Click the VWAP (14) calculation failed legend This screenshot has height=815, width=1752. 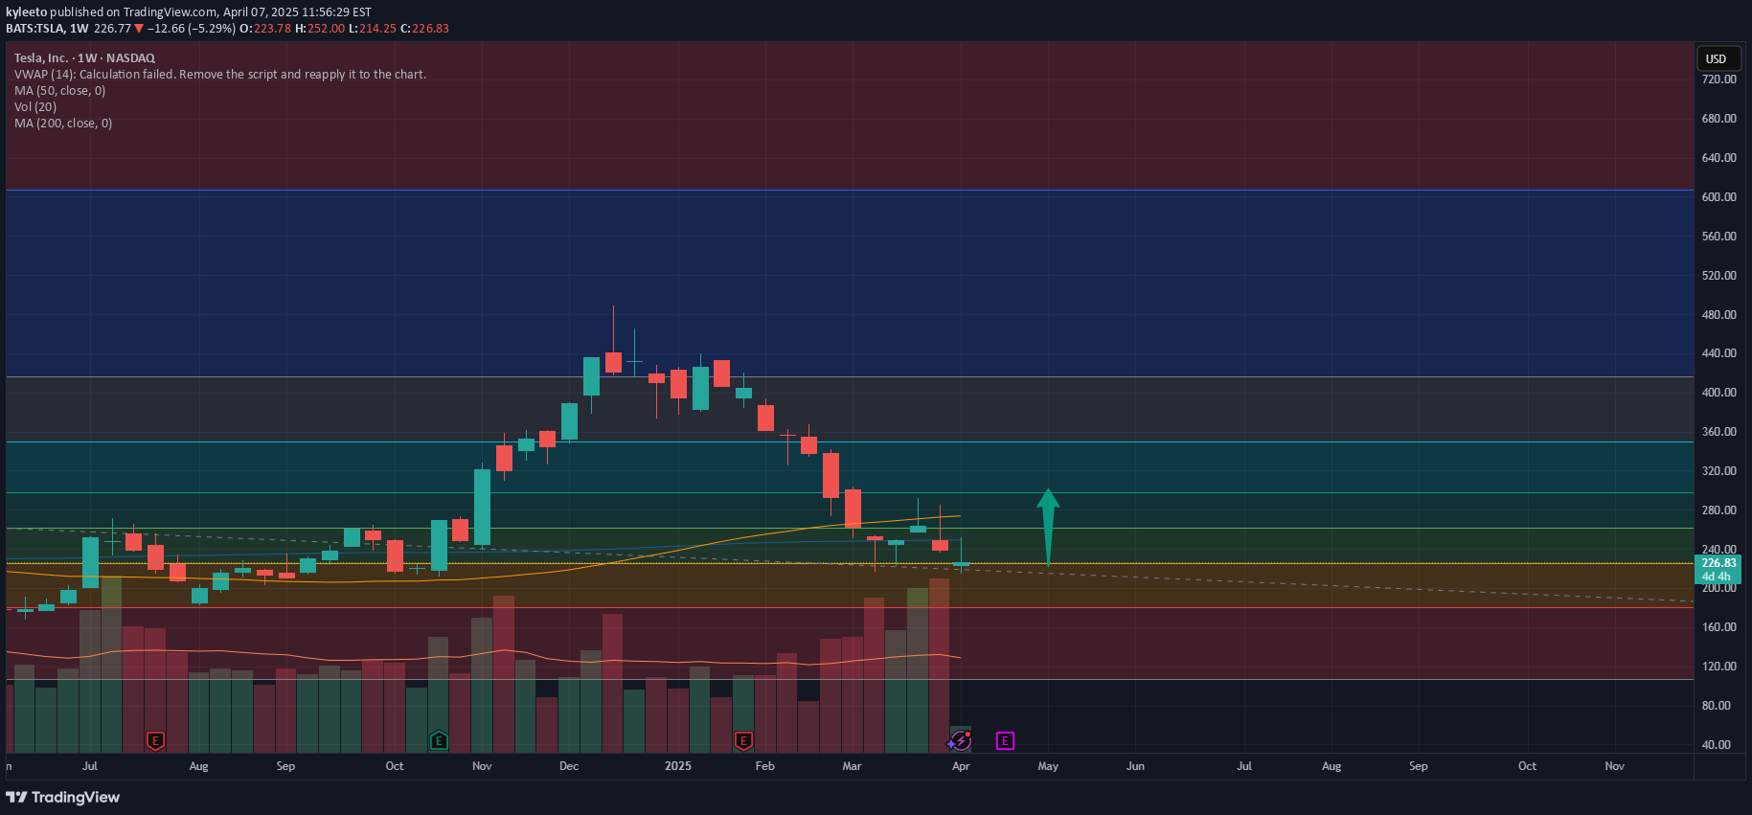point(220,75)
